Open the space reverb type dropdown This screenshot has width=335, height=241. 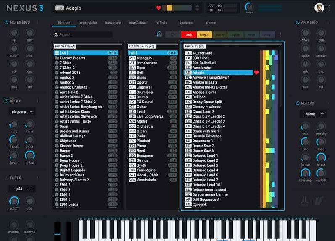(313, 114)
